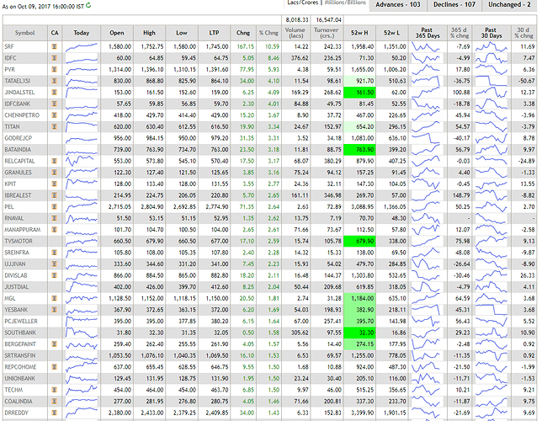Open corporate action icon for CHENNPETRO
The image size is (542, 421).
(54, 115)
